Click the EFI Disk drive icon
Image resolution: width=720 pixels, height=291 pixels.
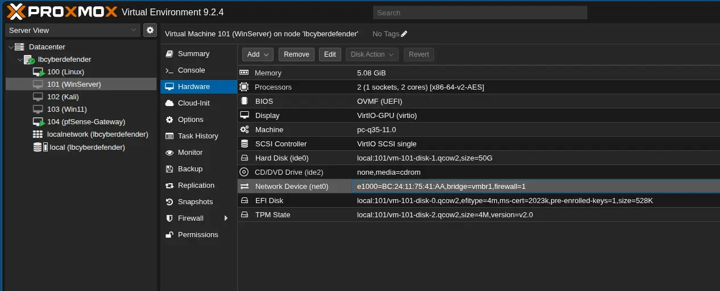(245, 200)
